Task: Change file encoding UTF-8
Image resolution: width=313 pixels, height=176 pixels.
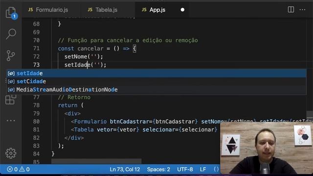Action: pyautogui.click(x=185, y=170)
